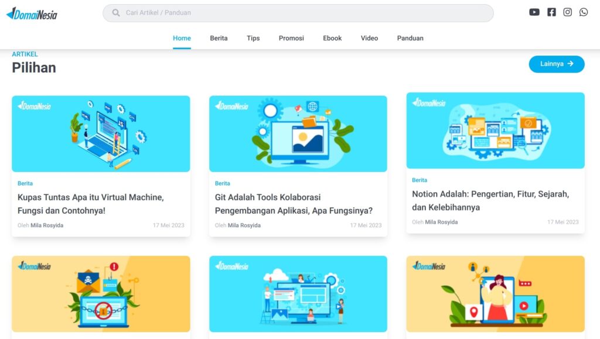The width and height of the screenshot is (600, 339).
Task: Switch to the Berita tab
Action: click(219, 38)
